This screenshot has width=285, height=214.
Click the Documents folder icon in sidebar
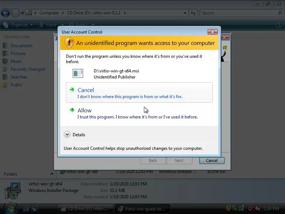(x=5, y=46)
